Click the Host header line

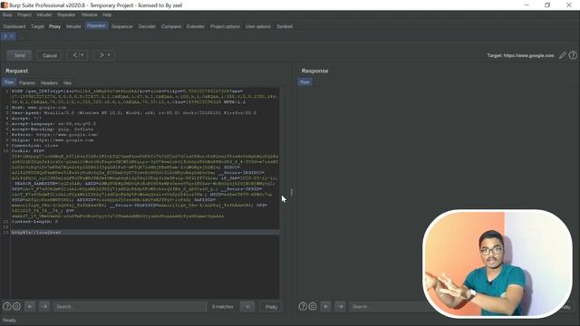(39, 108)
